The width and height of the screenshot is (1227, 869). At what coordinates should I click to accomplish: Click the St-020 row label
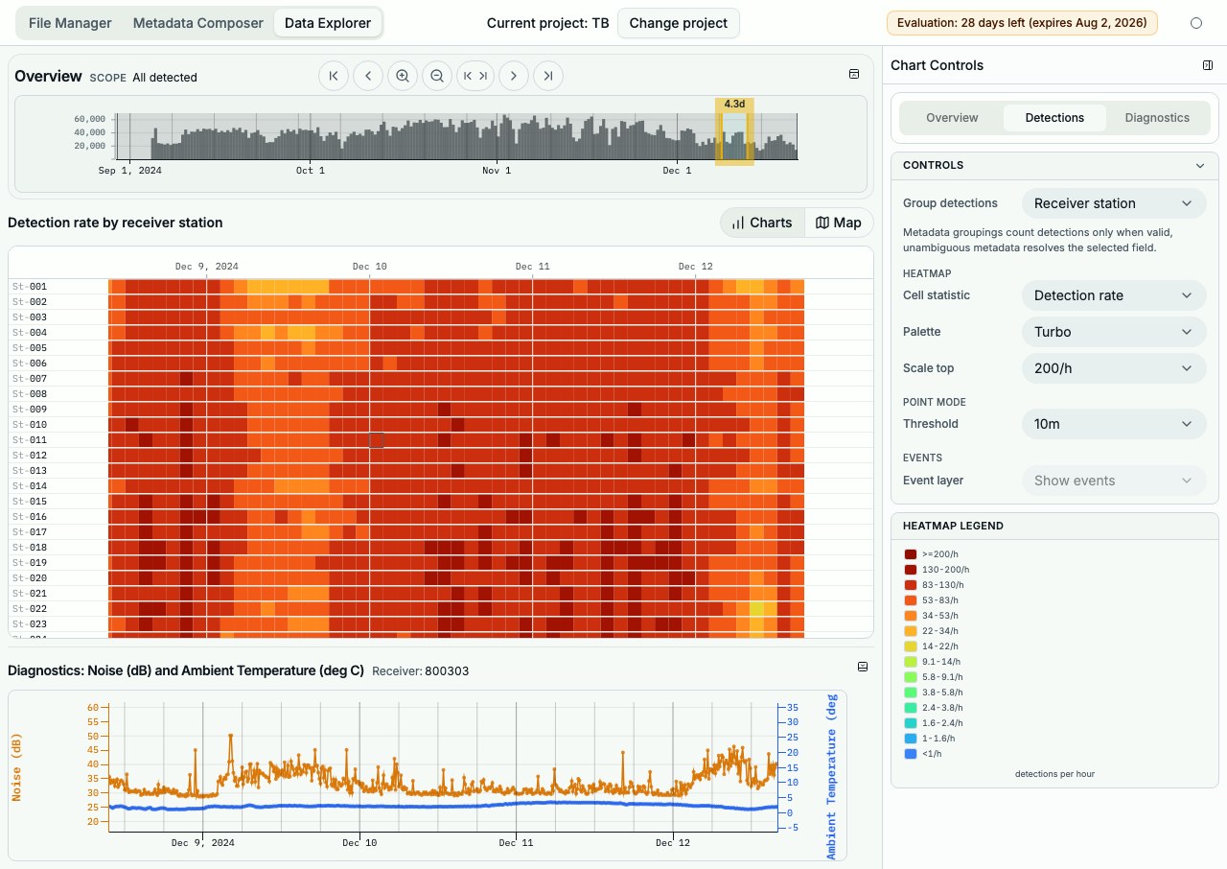tap(30, 577)
